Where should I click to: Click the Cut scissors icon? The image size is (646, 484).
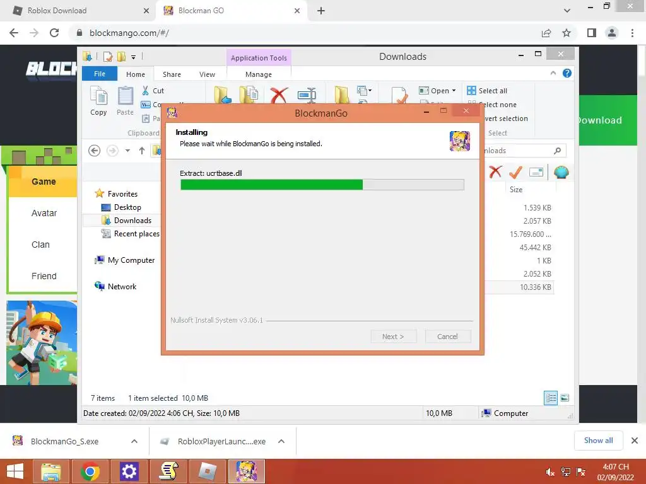click(x=146, y=91)
